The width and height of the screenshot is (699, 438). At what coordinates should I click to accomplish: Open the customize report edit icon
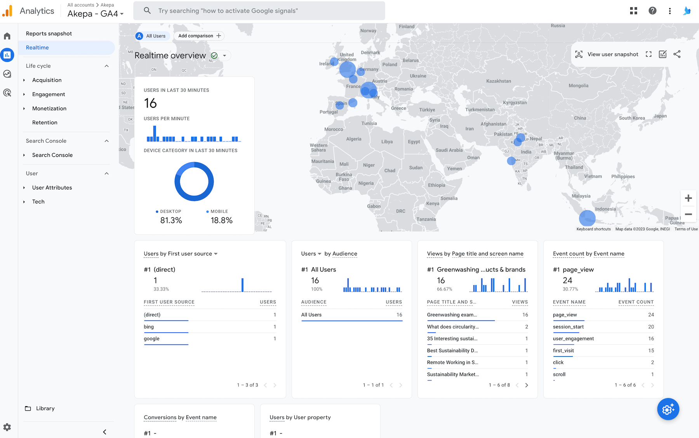(663, 54)
